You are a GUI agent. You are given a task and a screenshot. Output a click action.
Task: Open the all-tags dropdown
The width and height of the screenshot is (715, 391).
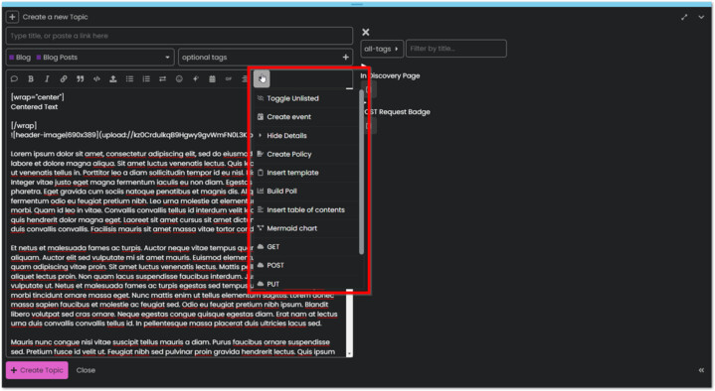382,49
